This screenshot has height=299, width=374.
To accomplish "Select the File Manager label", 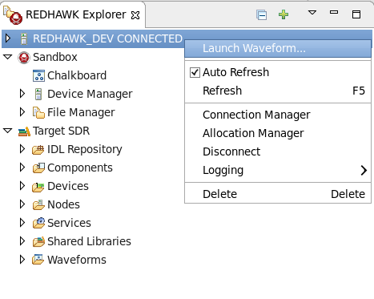I will pyautogui.click(x=81, y=112).
